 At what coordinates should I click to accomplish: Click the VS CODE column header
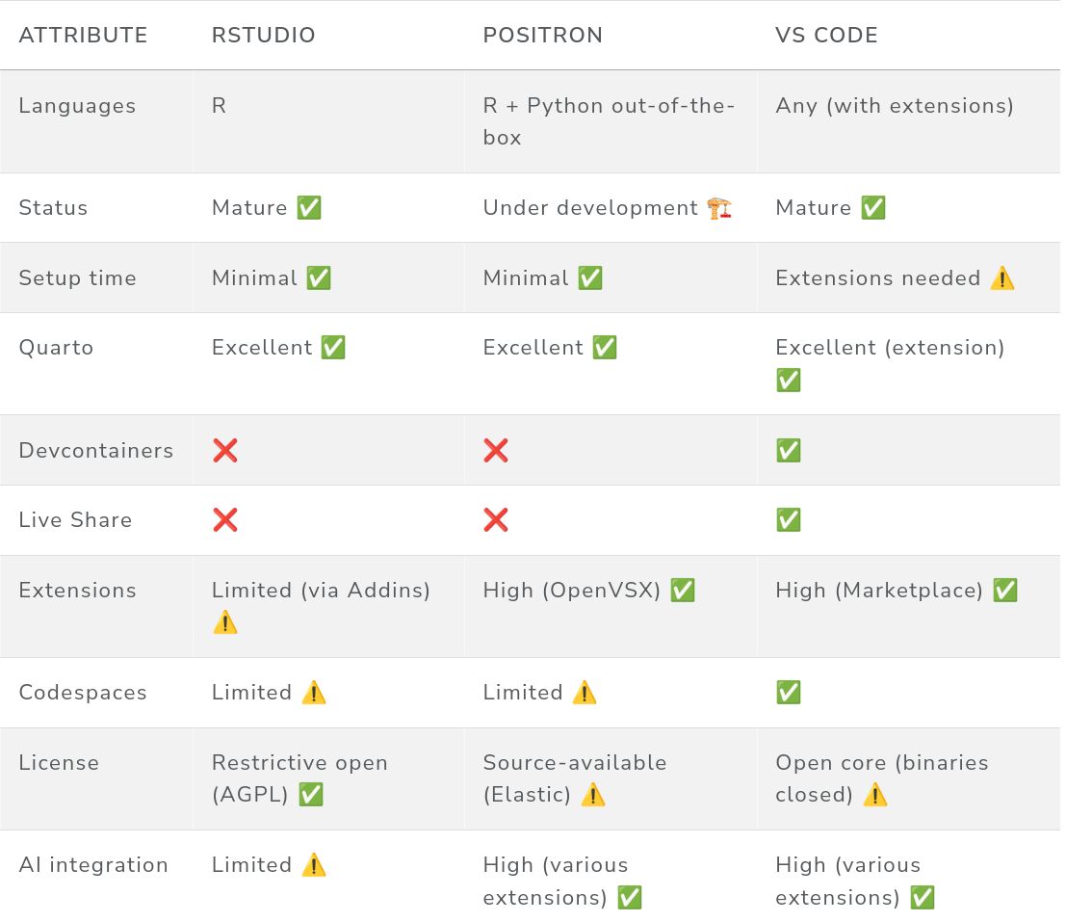(826, 36)
